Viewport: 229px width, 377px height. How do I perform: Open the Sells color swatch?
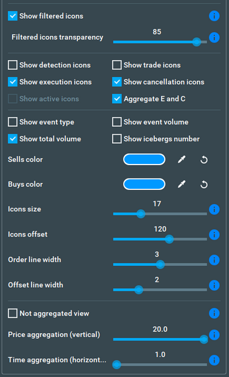pos(144,160)
